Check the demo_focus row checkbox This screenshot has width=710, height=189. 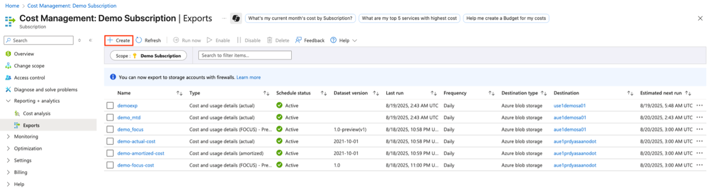click(110, 130)
